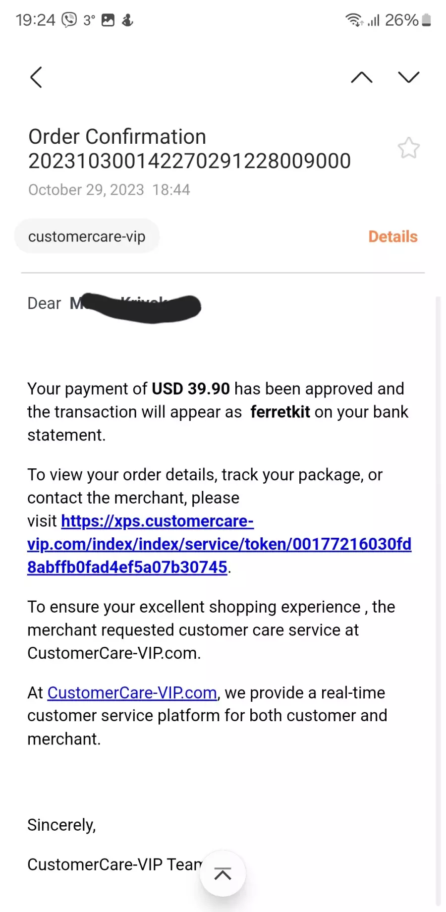Tap the Viber icon in status bar
The width and height of the screenshot is (446, 912).
point(69,20)
